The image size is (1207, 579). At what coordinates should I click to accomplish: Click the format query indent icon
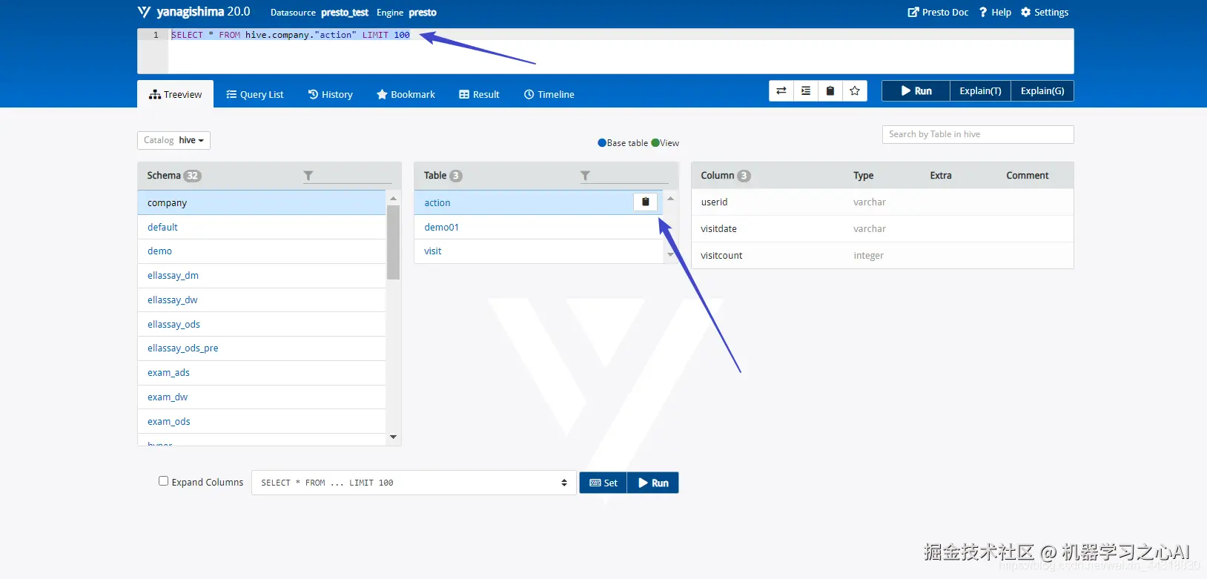click(806, 91)
